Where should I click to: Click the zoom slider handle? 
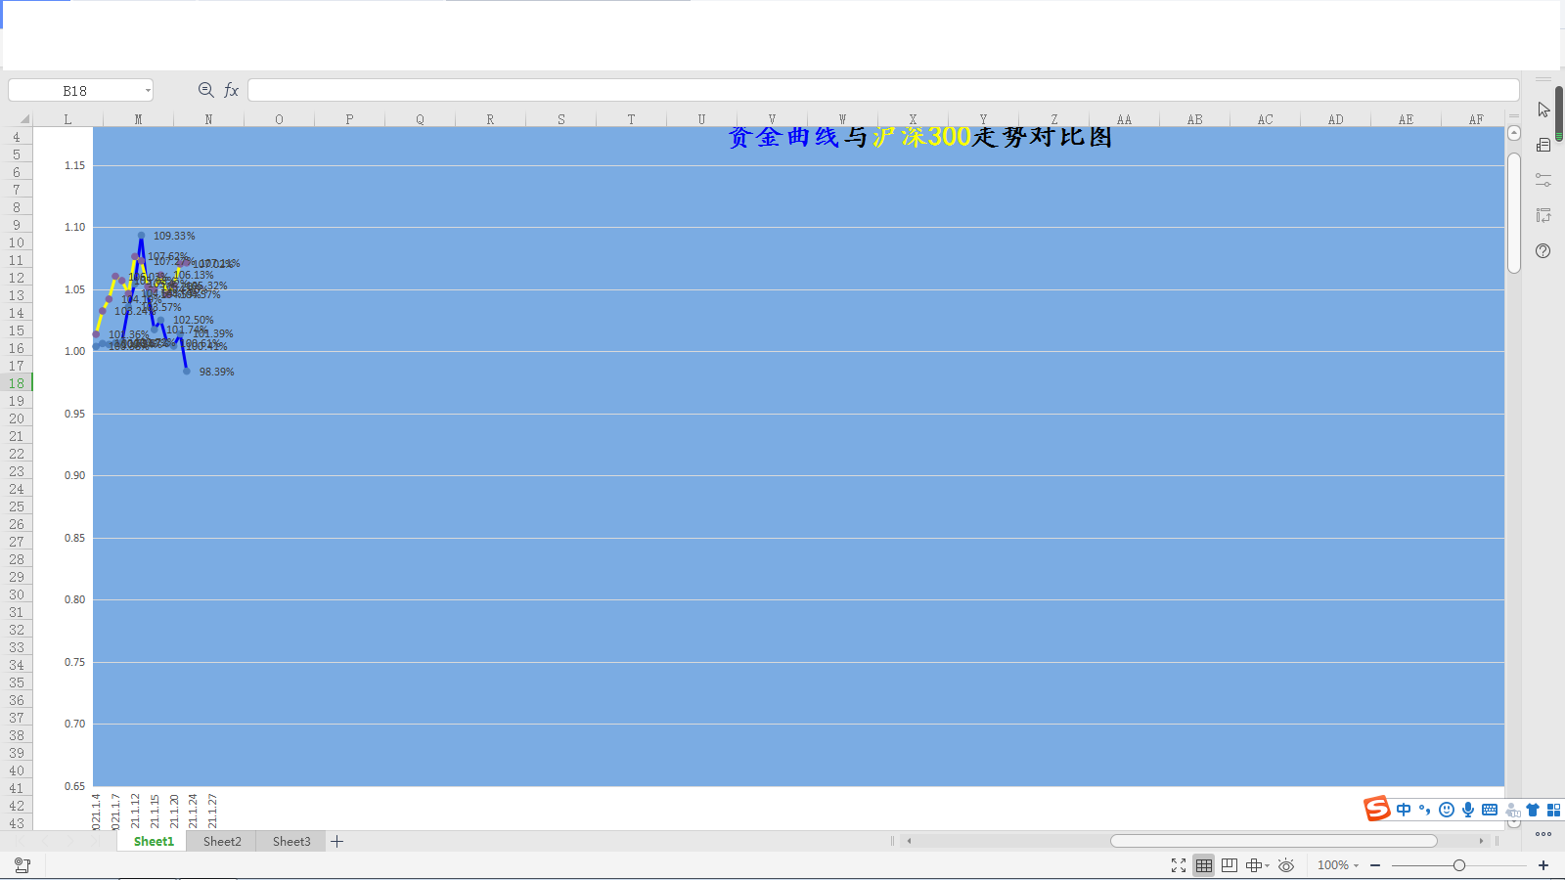click(x=1459, y=865)
